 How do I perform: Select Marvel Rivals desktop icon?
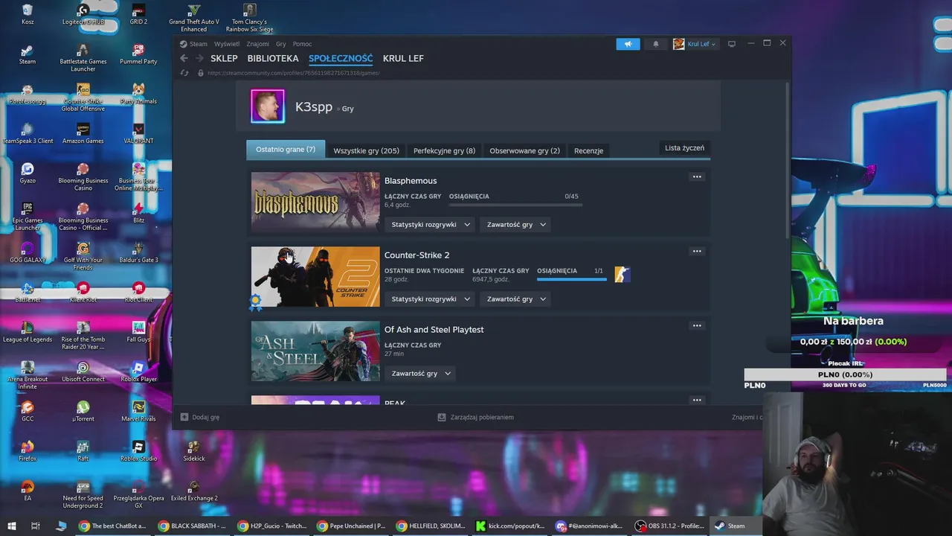138,410
